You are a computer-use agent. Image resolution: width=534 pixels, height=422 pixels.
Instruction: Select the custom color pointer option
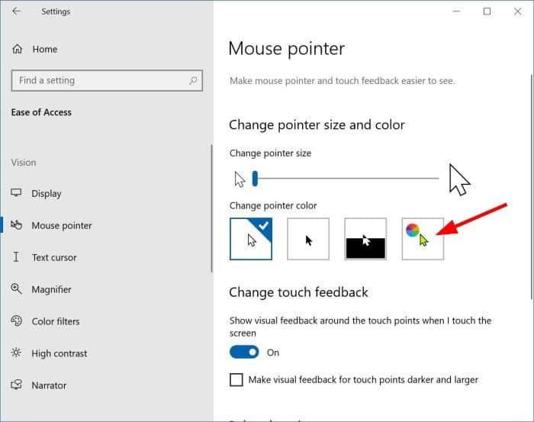(x=423, y=239)
